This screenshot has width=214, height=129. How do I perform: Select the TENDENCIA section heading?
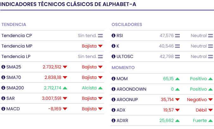14,24
